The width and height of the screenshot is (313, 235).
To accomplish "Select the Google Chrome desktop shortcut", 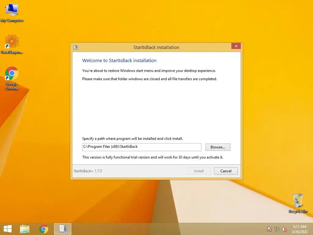I will [12, 78].
